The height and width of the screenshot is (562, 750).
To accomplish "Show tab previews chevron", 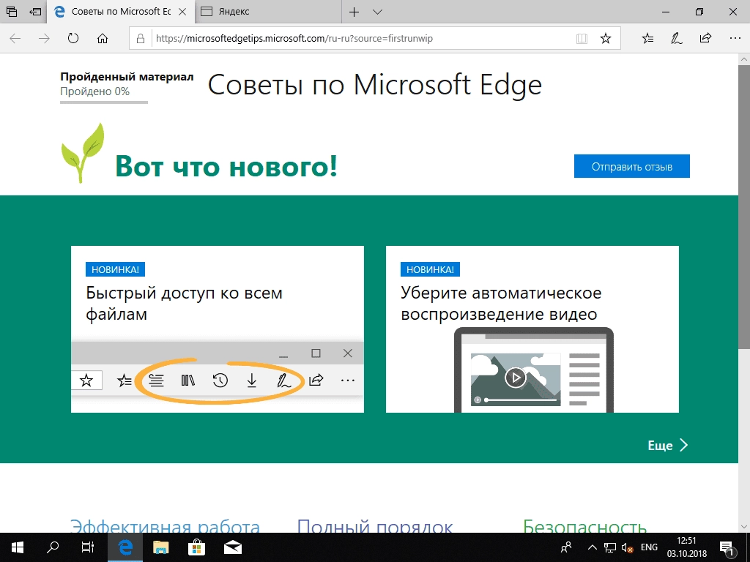I will click(x=377, y=12).
